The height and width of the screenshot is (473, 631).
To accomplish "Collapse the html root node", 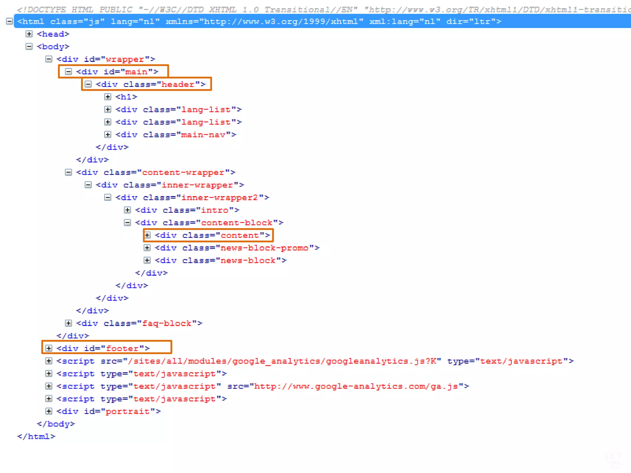I will tap(10, 21).
